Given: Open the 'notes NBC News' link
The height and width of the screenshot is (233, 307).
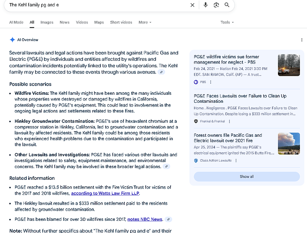Looking at the screenshot, I should pos(145,219).
